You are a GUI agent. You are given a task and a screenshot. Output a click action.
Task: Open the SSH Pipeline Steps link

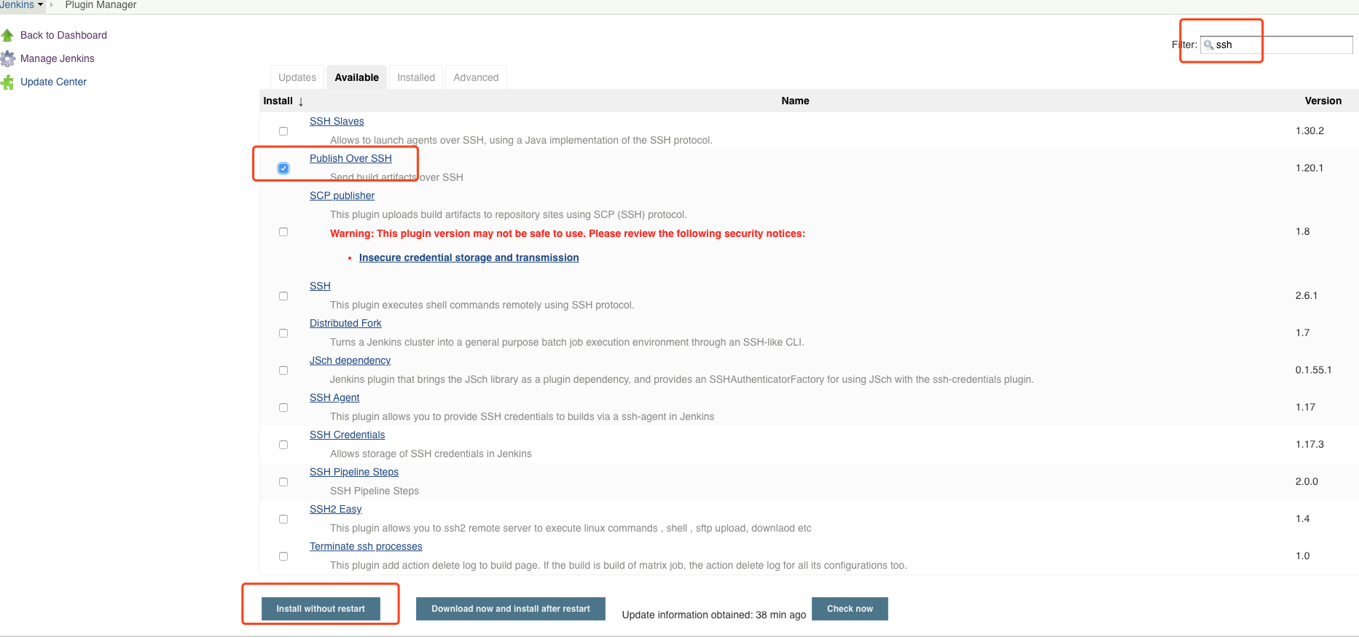(x=354, y=472)
